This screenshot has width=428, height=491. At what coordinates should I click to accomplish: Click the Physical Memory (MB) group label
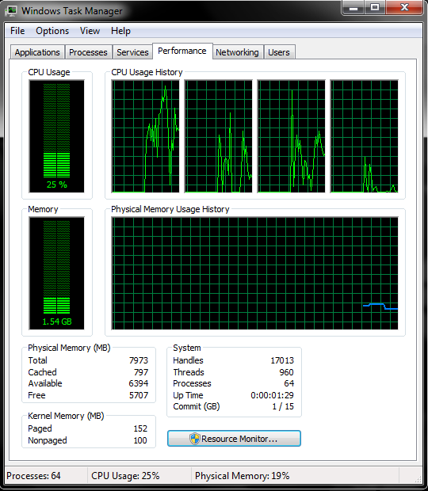pos(69,348)
